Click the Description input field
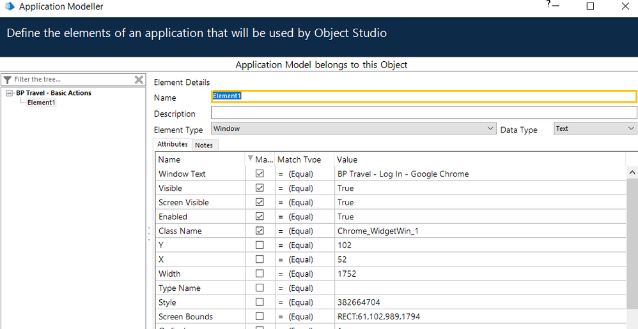638x329 pixels. tap(424, 113)
